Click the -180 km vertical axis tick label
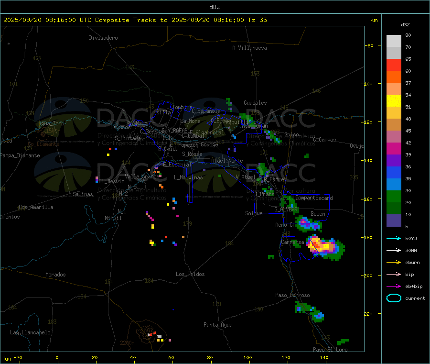 pos(368,237)
